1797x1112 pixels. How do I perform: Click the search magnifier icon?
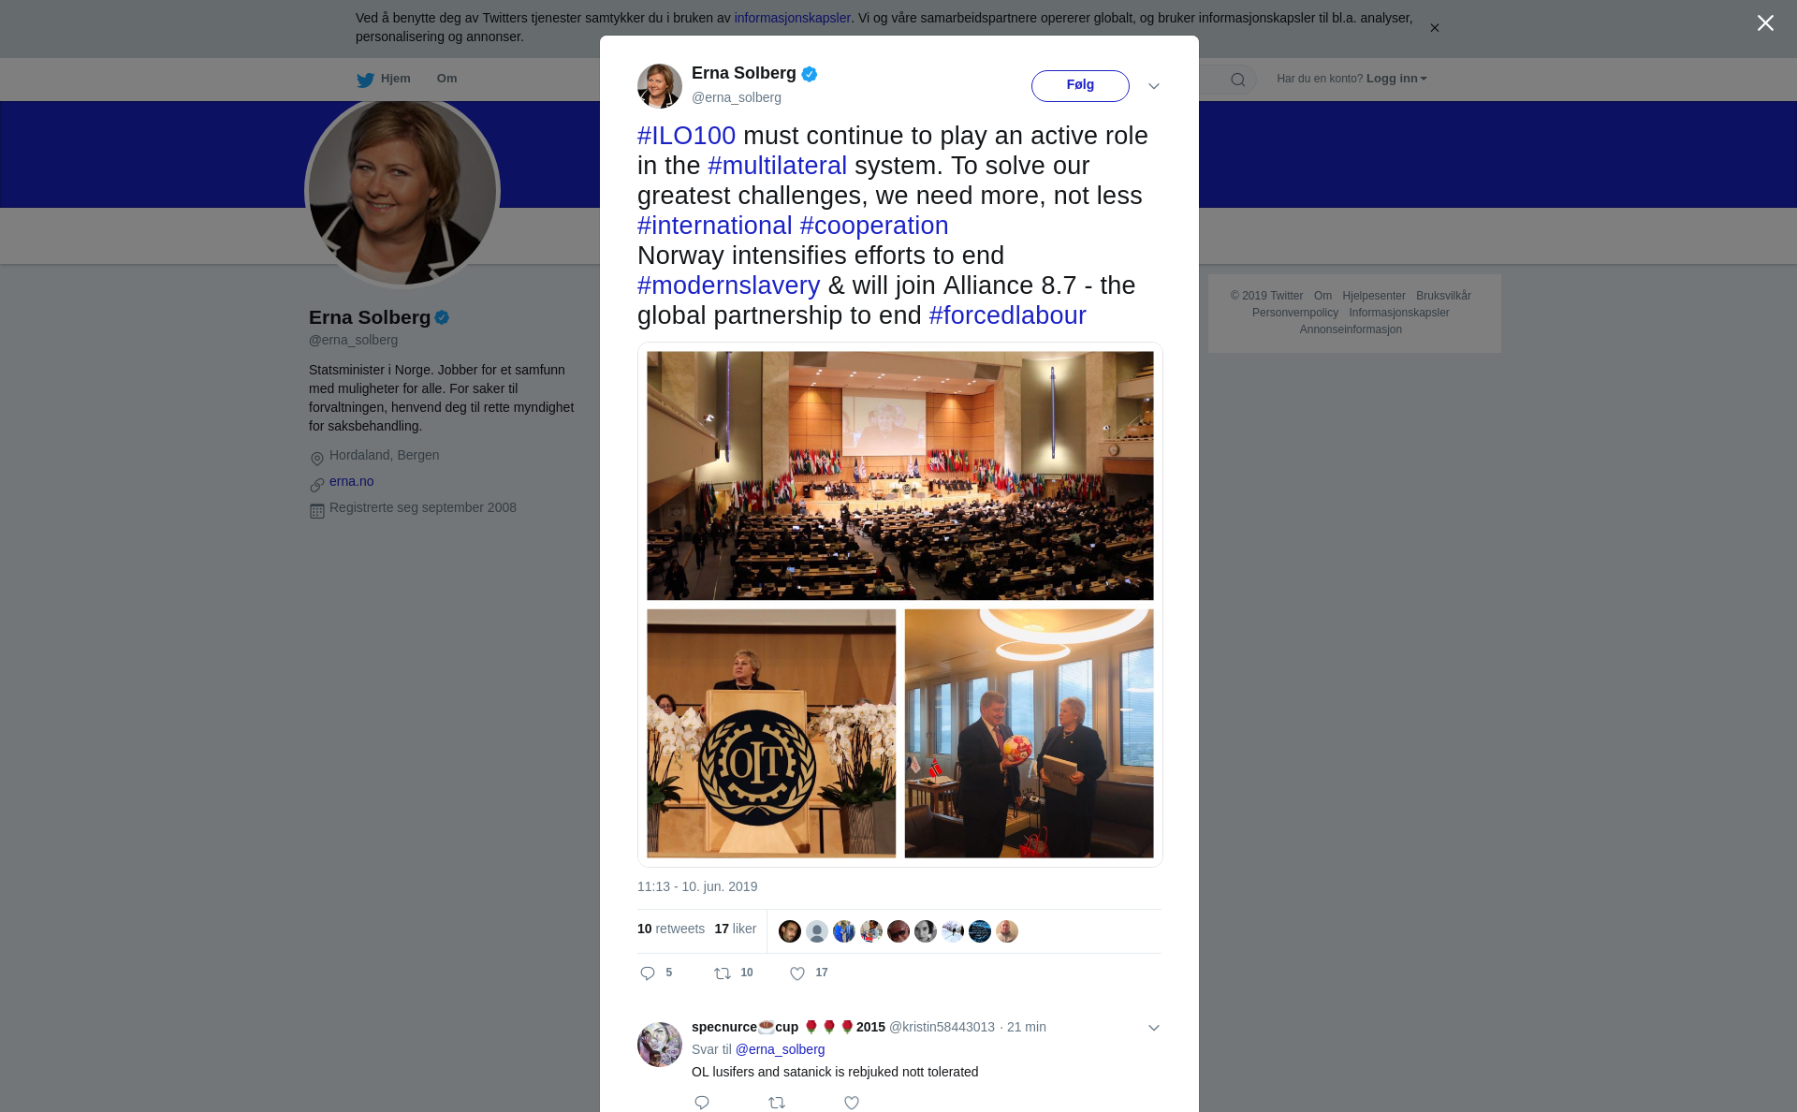pos(1238,80)
